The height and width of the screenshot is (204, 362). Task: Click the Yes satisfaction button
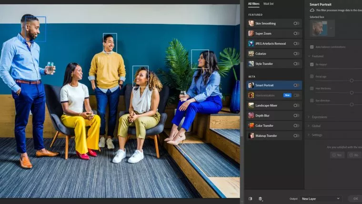coord(337,155)
